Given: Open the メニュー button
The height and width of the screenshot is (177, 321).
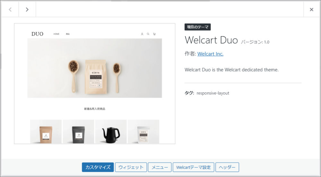Looking at the screenshot, I should point(160,167).
